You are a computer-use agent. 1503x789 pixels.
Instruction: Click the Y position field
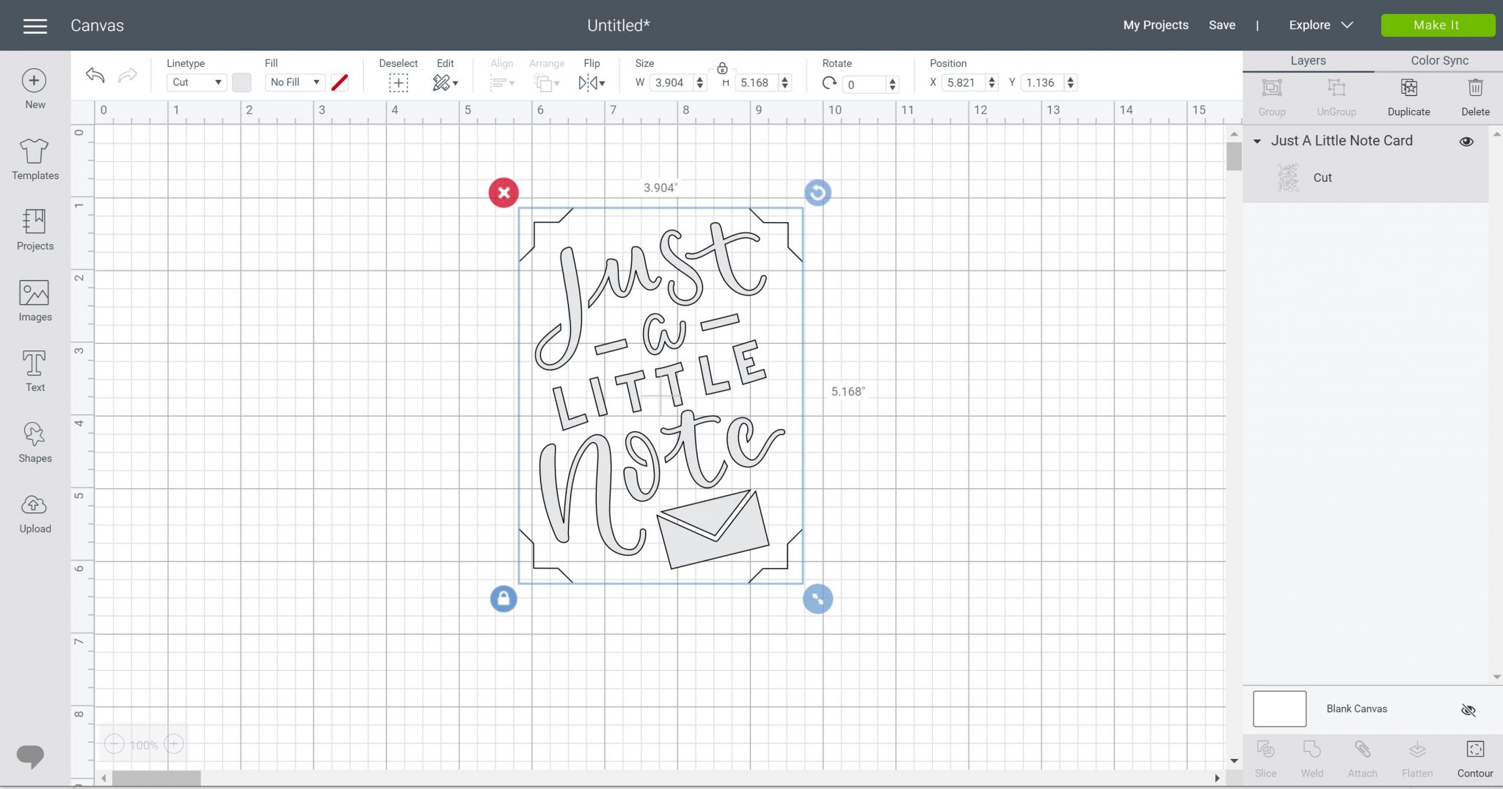[x=1042, y=83]
